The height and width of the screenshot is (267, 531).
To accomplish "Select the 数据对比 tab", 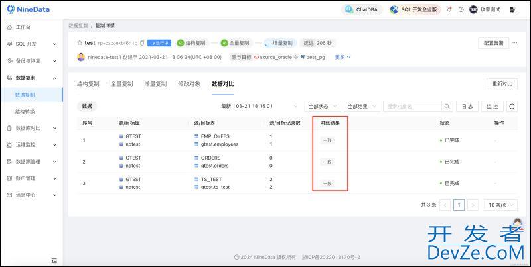I will [223, 84].
